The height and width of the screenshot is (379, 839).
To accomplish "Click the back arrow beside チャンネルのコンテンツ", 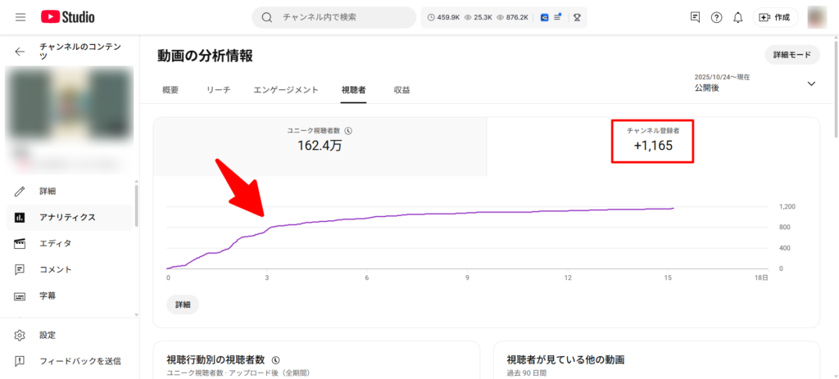I will pos(20,52).
